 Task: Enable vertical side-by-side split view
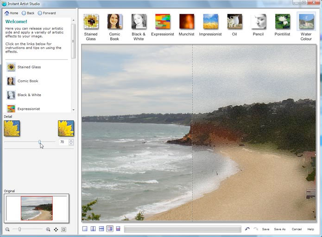point(93,229)
